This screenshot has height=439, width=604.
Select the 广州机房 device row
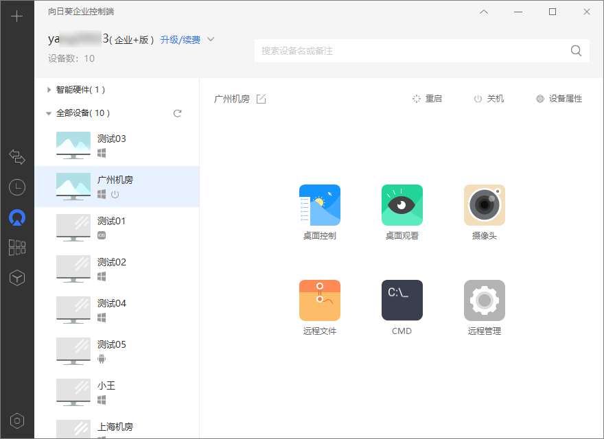[x=117, y=187]
